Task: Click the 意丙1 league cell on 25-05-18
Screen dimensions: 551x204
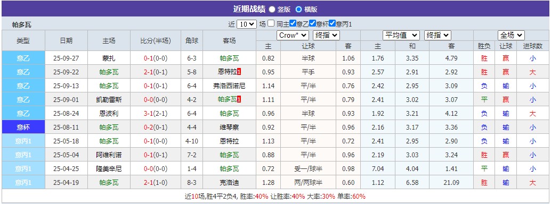Action: (x=23, y=141)
